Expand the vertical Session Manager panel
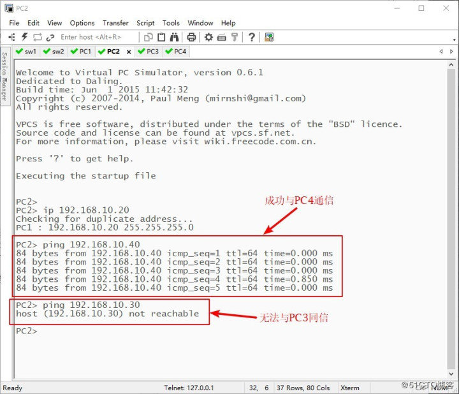 tap(4, 77)
